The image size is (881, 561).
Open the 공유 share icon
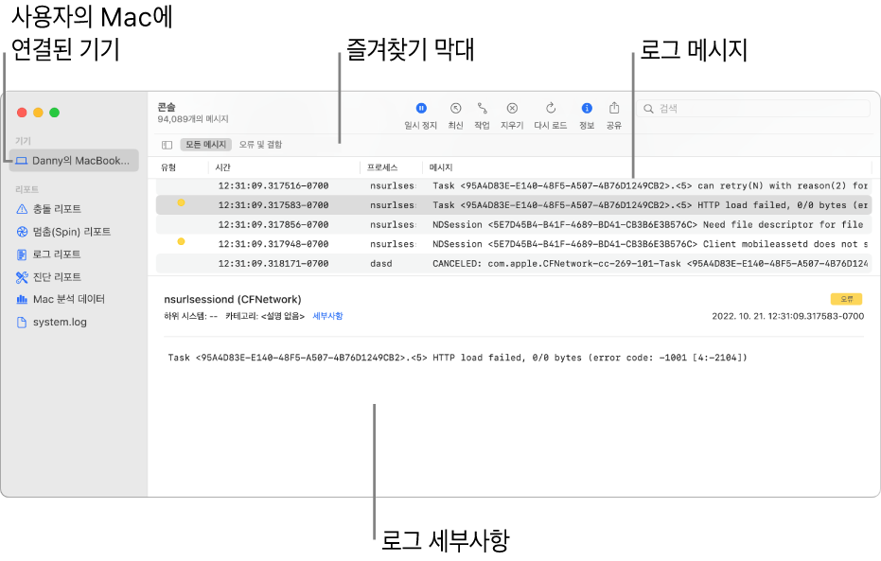click(614, 108)
